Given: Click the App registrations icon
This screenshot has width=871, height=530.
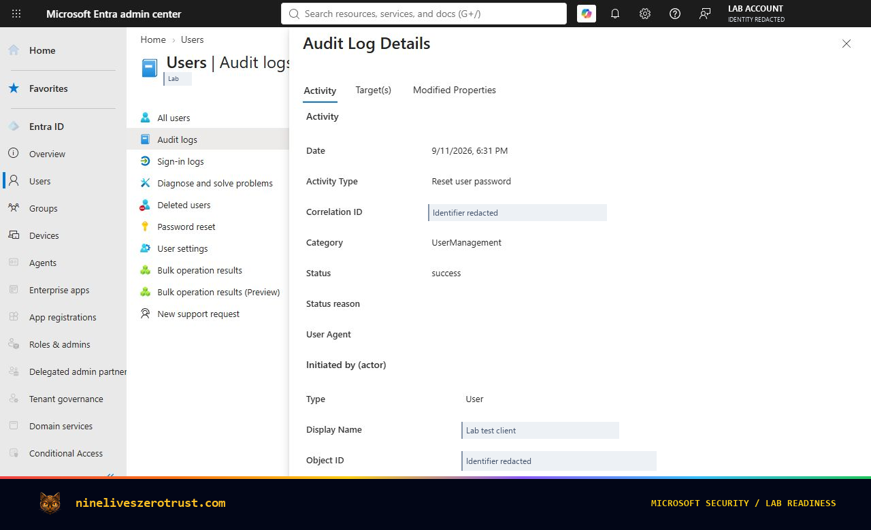Looking at the screenshot, I should (14, 317).
